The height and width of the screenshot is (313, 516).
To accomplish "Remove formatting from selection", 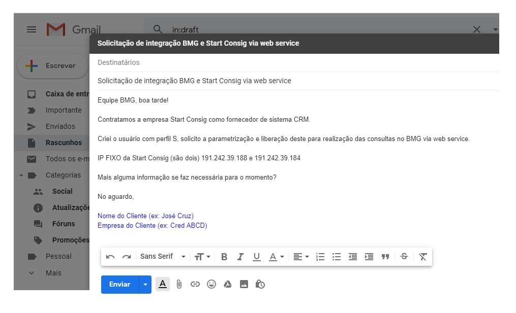I will coord(423,257).
